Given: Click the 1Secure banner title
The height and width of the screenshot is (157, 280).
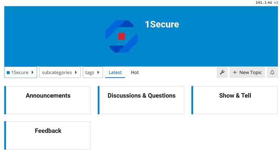Looking at the screenshot, I should [x=162, y=24].
